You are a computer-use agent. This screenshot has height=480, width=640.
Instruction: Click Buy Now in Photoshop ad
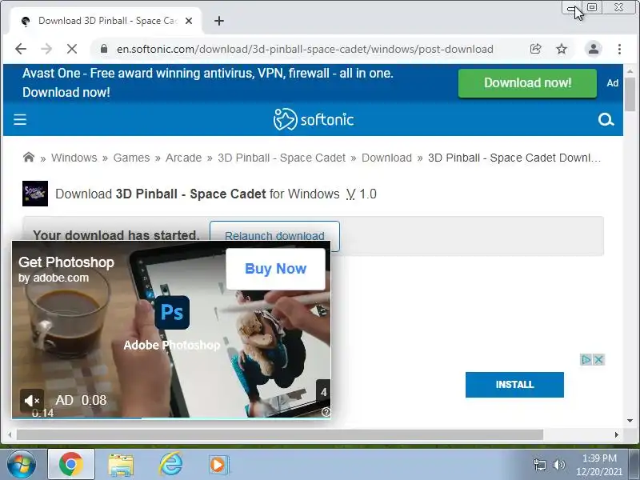(275, 269)
